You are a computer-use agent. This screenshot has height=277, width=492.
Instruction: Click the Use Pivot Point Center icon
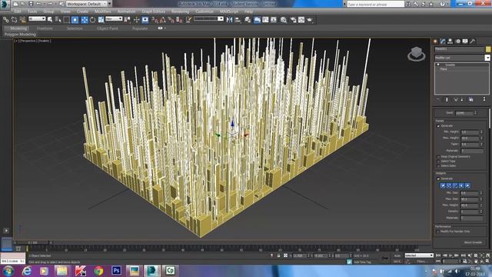click(128, 20)
